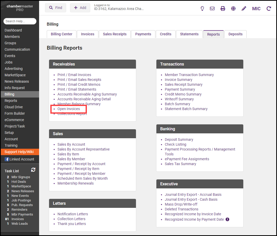Open the envelope mail icon
The height and width of the screenshot is (236, 277).
[212, 8]
